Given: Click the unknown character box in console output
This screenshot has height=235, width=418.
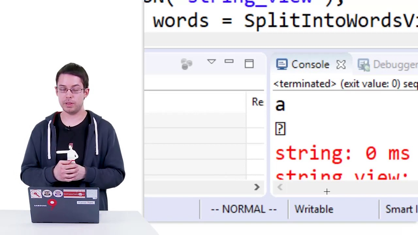Looking at the screenshot, I should pos(280,129).
